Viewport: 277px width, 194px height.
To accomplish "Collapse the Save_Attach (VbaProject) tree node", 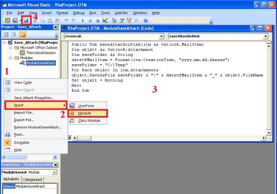I will 5,43.
